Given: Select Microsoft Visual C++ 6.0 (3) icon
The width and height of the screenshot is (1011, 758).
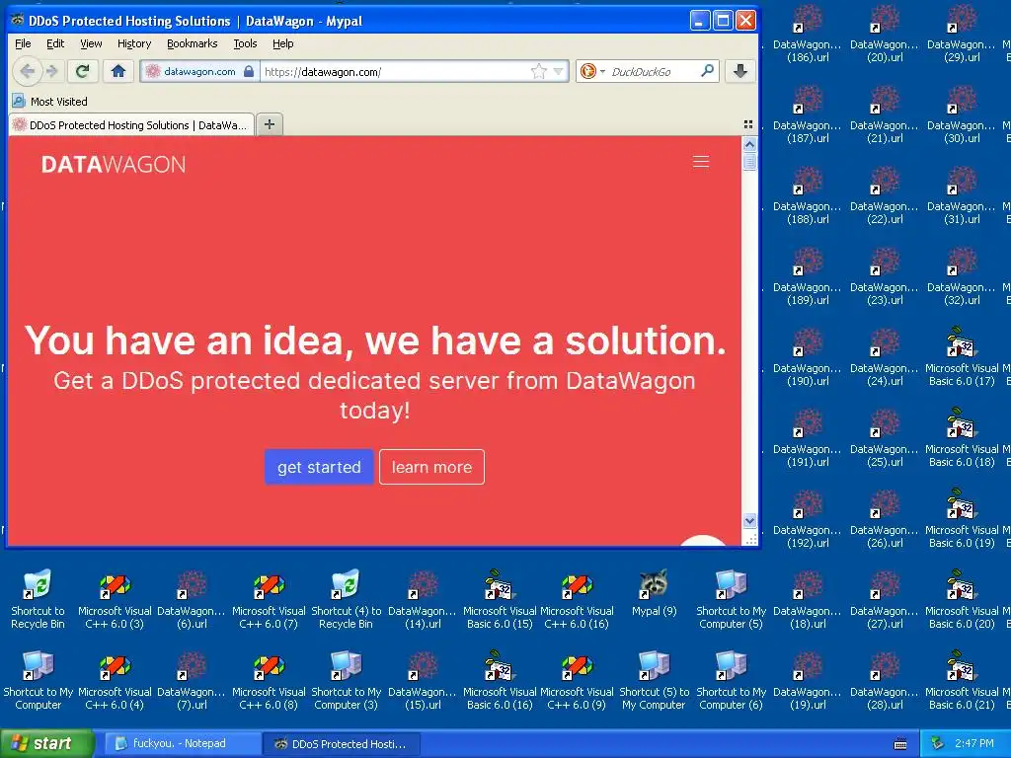Looking at the screenshot, I should tap(115, 598).
